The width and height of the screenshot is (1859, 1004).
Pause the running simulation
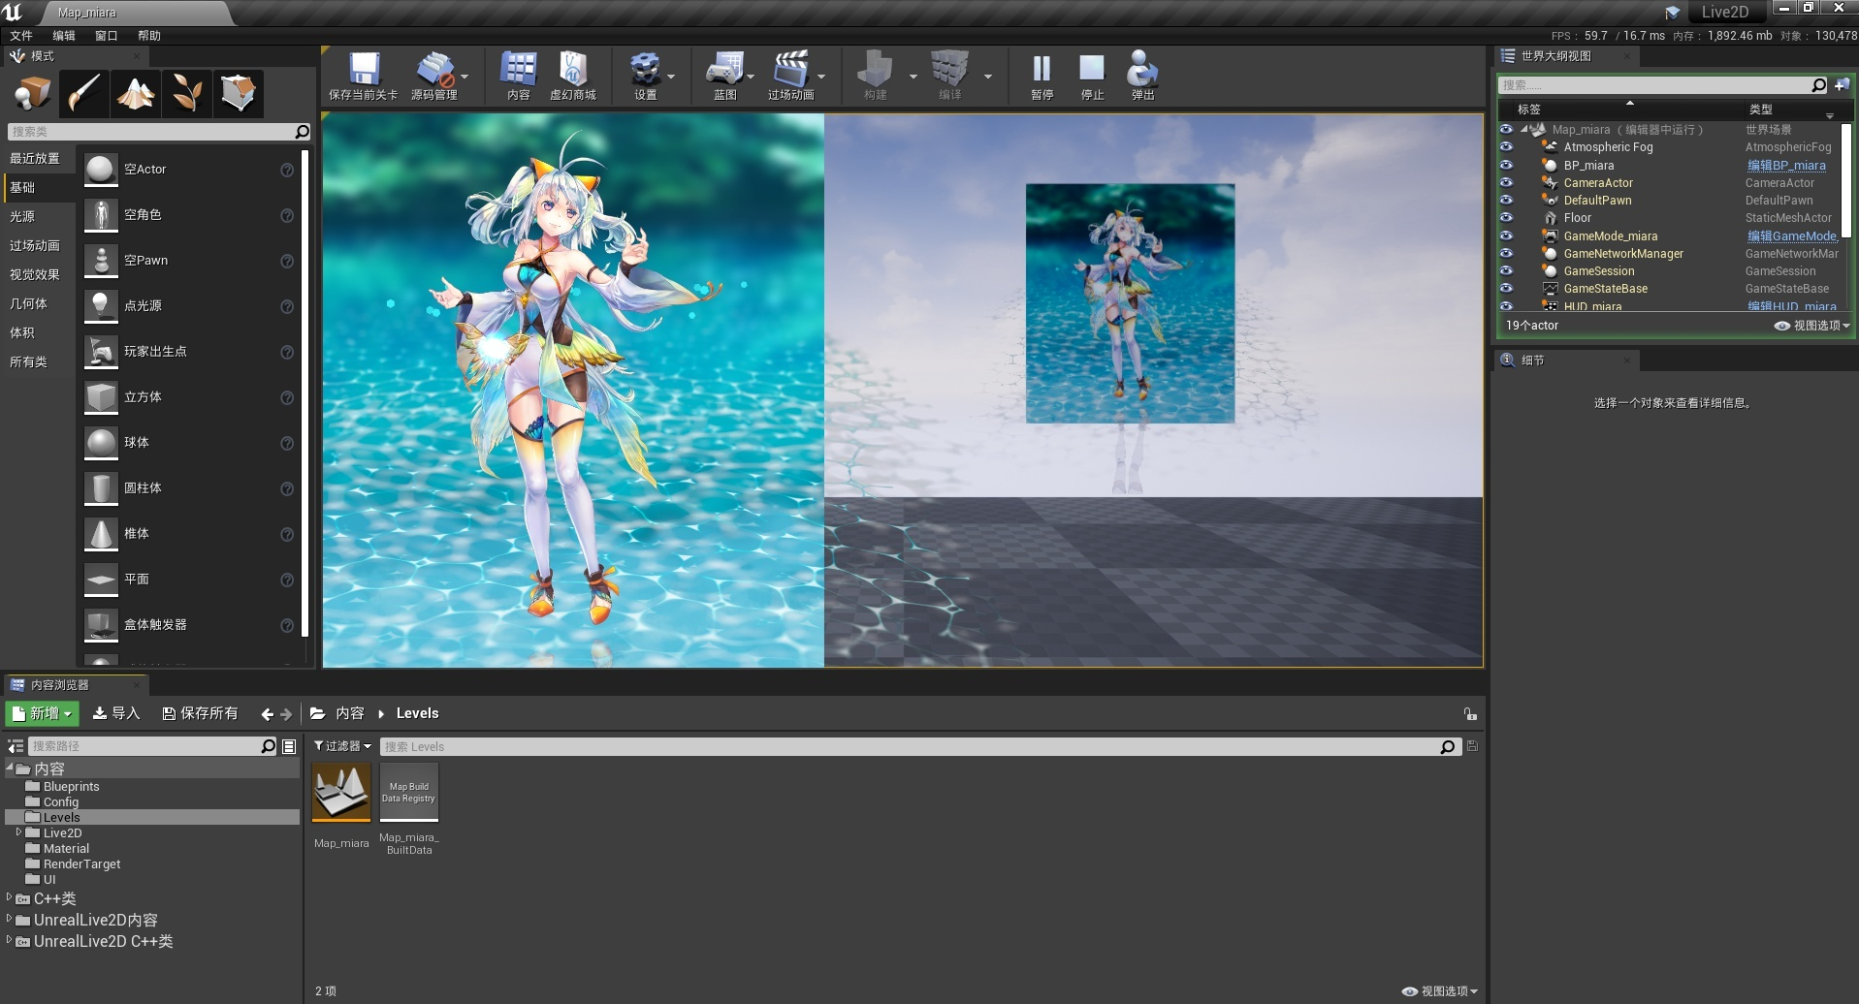(x=1042, y=69)
